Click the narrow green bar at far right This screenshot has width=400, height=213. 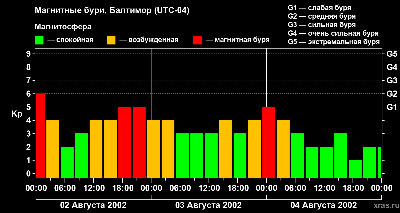pyautogui.click(x=379, y=162)
